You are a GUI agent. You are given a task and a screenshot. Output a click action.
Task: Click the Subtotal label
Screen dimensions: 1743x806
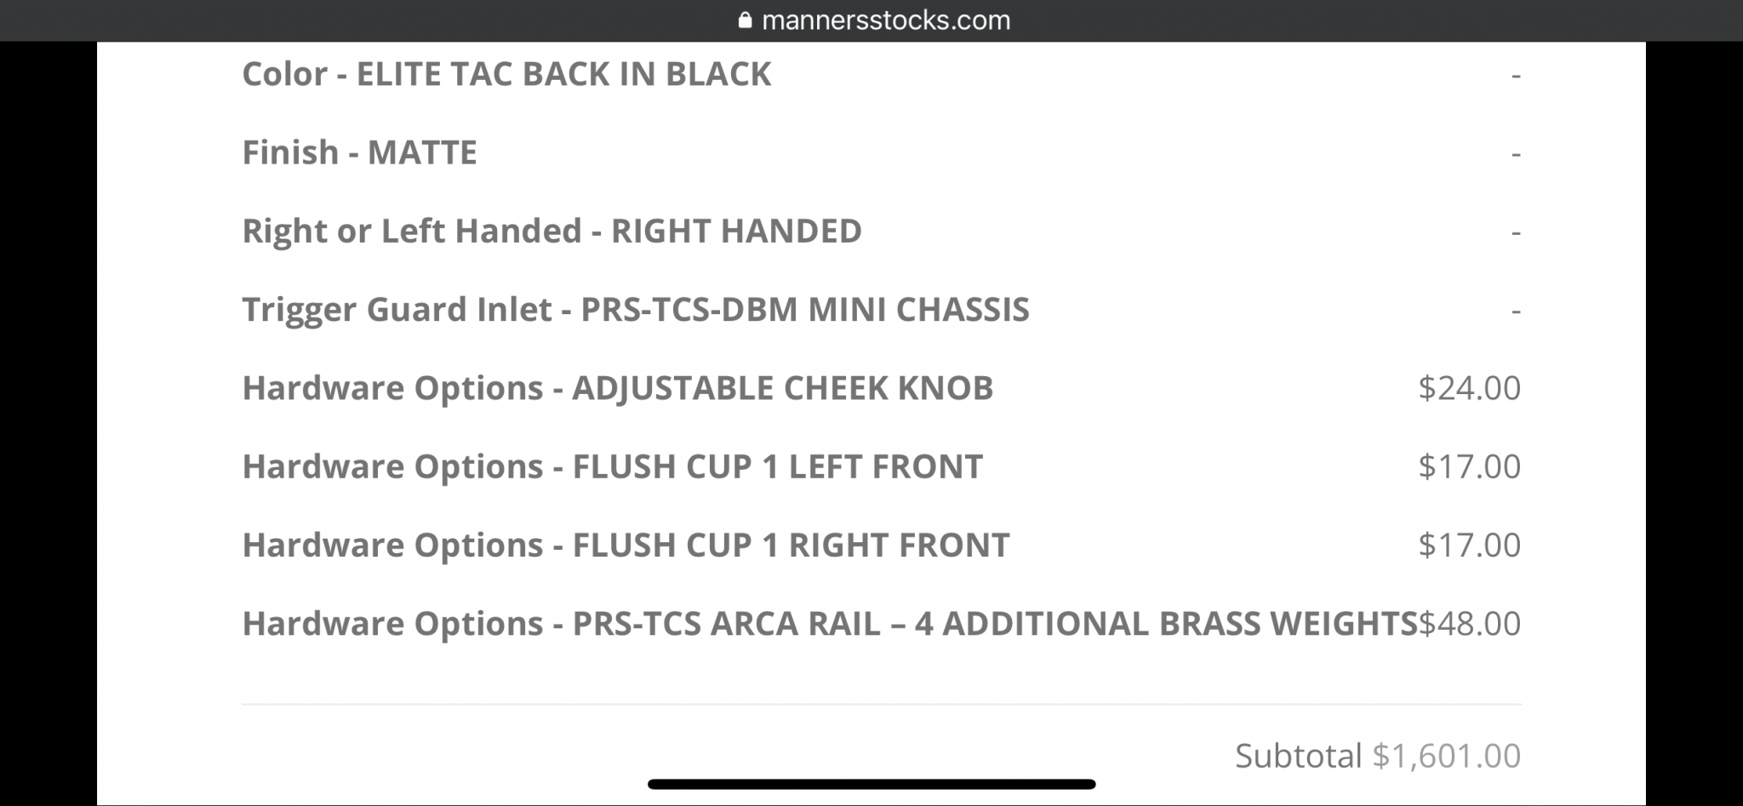[1298, 756]
